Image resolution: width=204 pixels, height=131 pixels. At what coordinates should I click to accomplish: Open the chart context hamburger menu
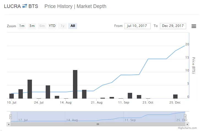pyautogui.click(x=194, y=26)
